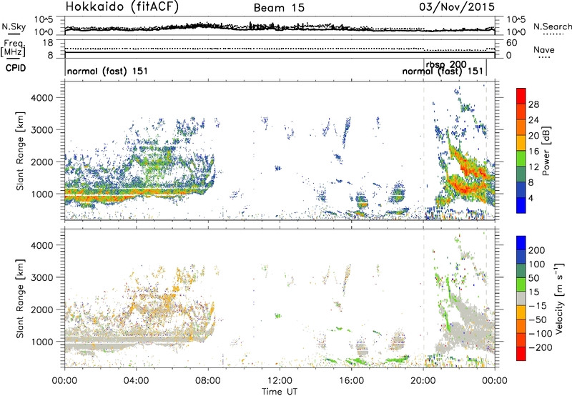Pick the yellow-orange 16–20 dB Power segment

(x=521, y=143)
